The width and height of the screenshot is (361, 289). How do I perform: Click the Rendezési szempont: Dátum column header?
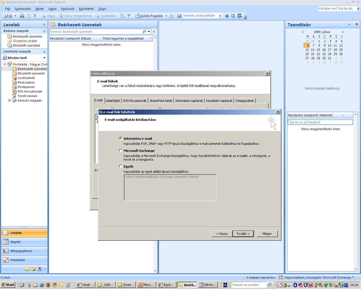point(75,38)
